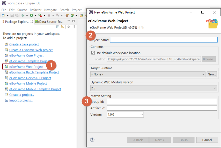The width and height of the screenshot is (221, 148).
Task: Click the Next button
Action: [160, 140]
